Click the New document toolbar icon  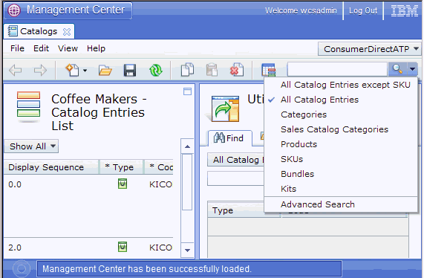coord(73,70)
